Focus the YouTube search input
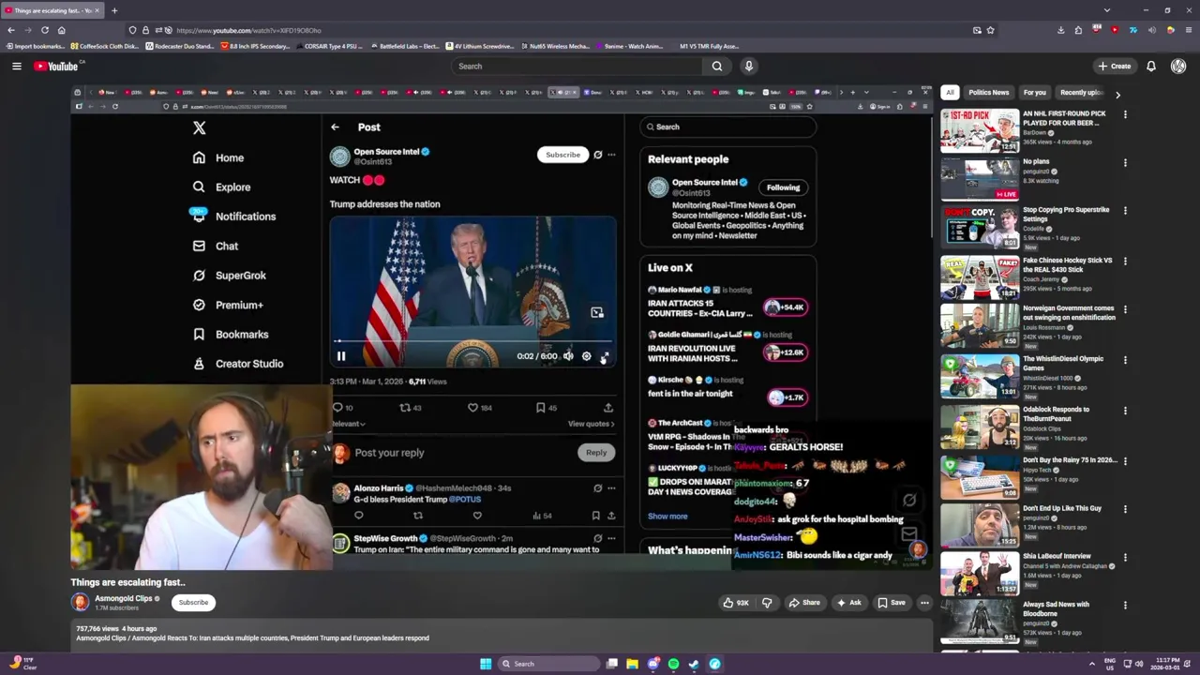 point(577,67)
